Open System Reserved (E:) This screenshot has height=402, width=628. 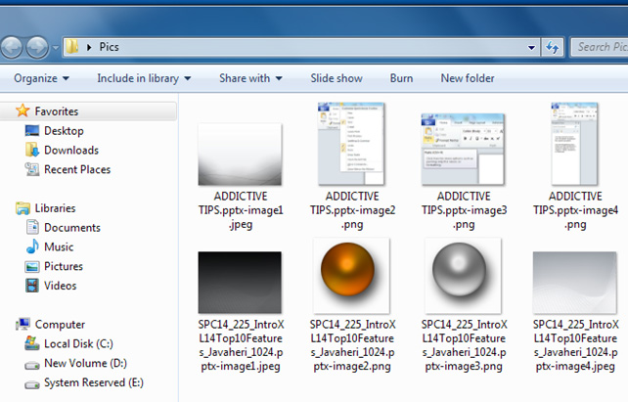click(94, 382)
